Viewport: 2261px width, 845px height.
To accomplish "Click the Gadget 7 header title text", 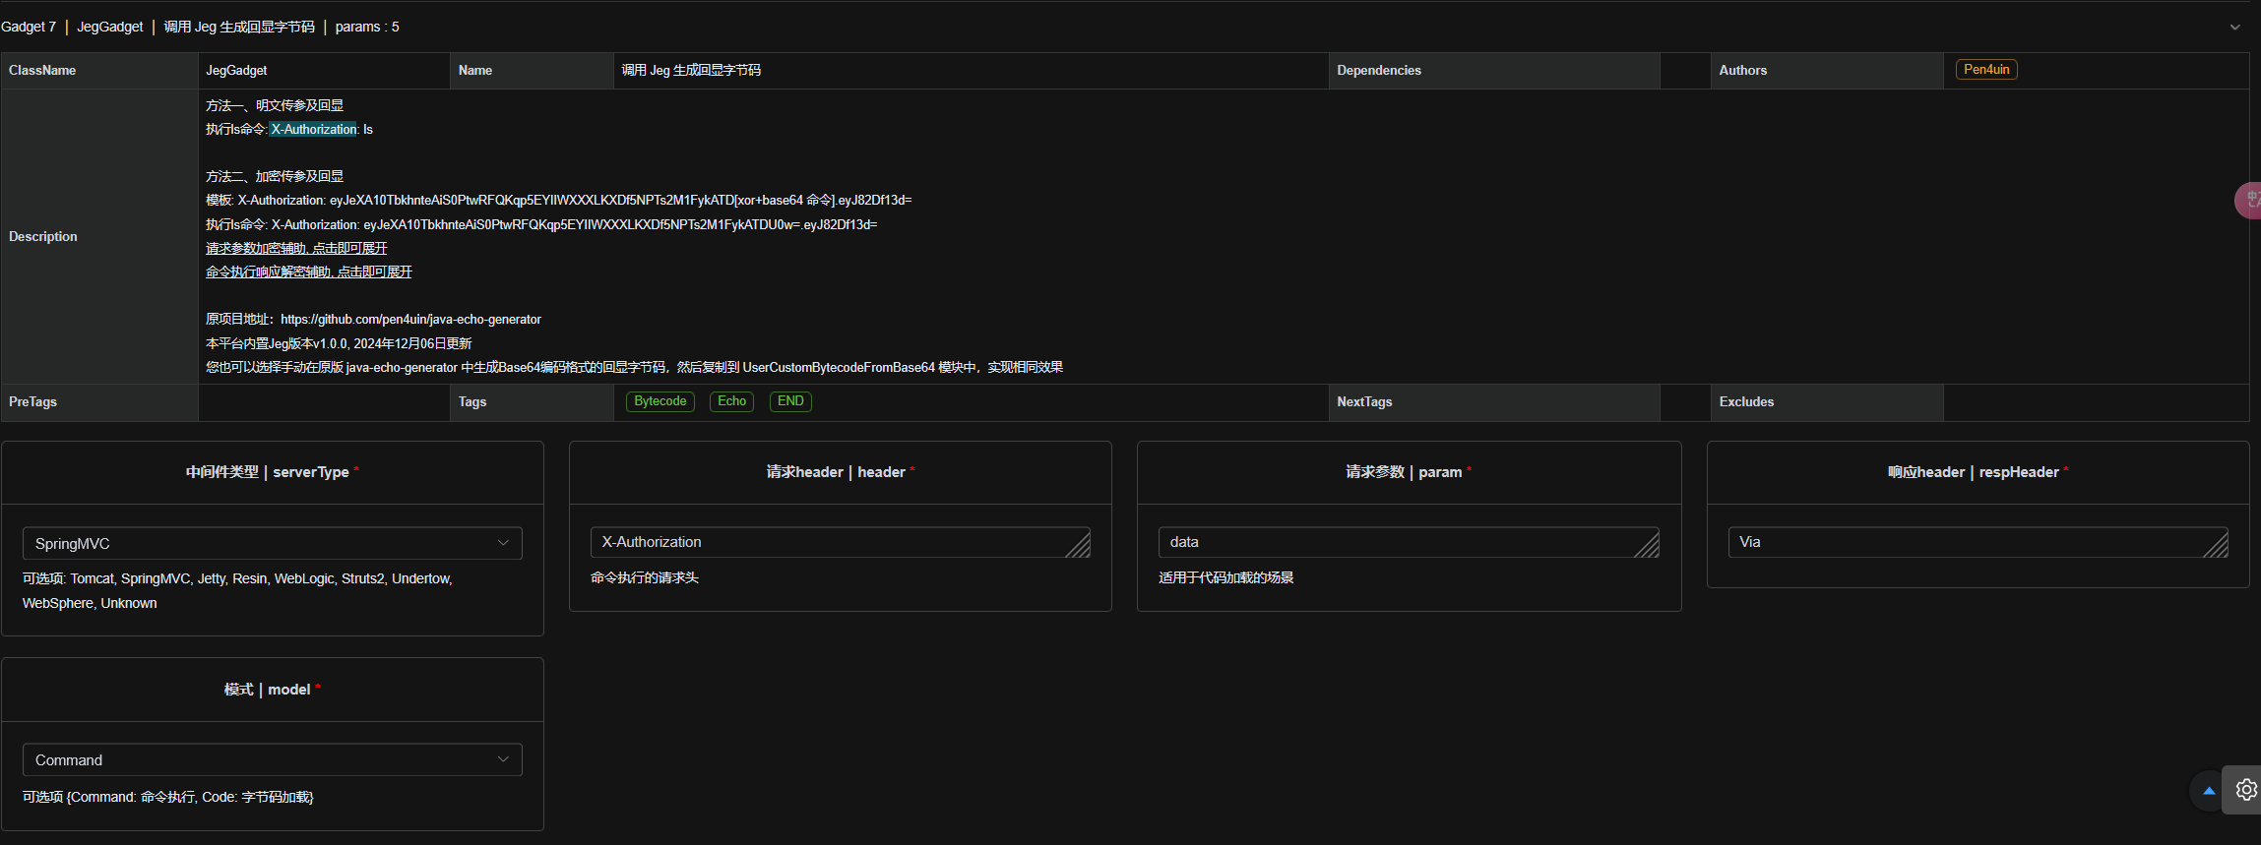I will coord(29,27).
